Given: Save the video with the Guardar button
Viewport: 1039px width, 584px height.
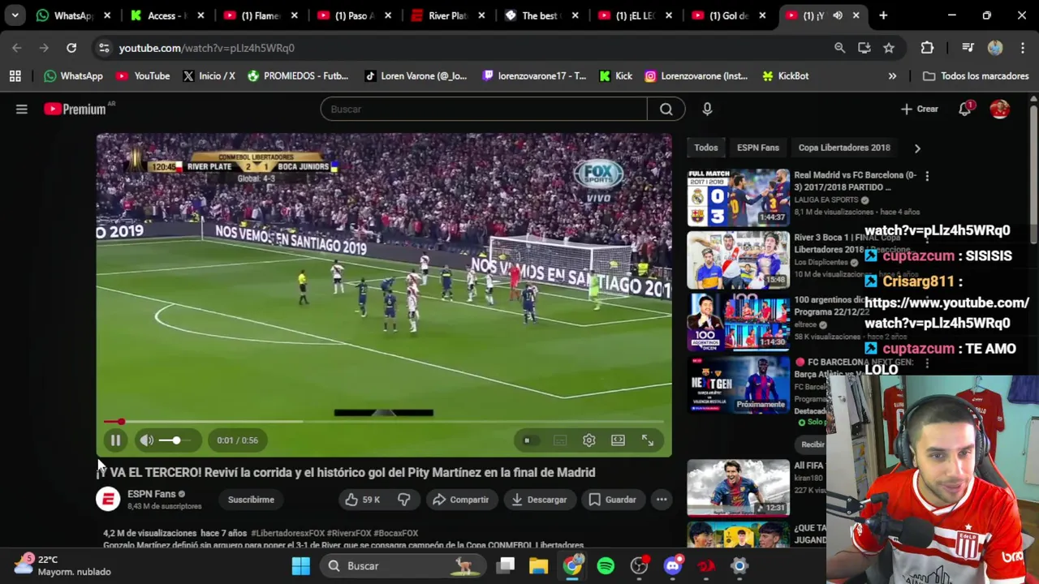Looking at the screenshot, I should tap(612, 500).
